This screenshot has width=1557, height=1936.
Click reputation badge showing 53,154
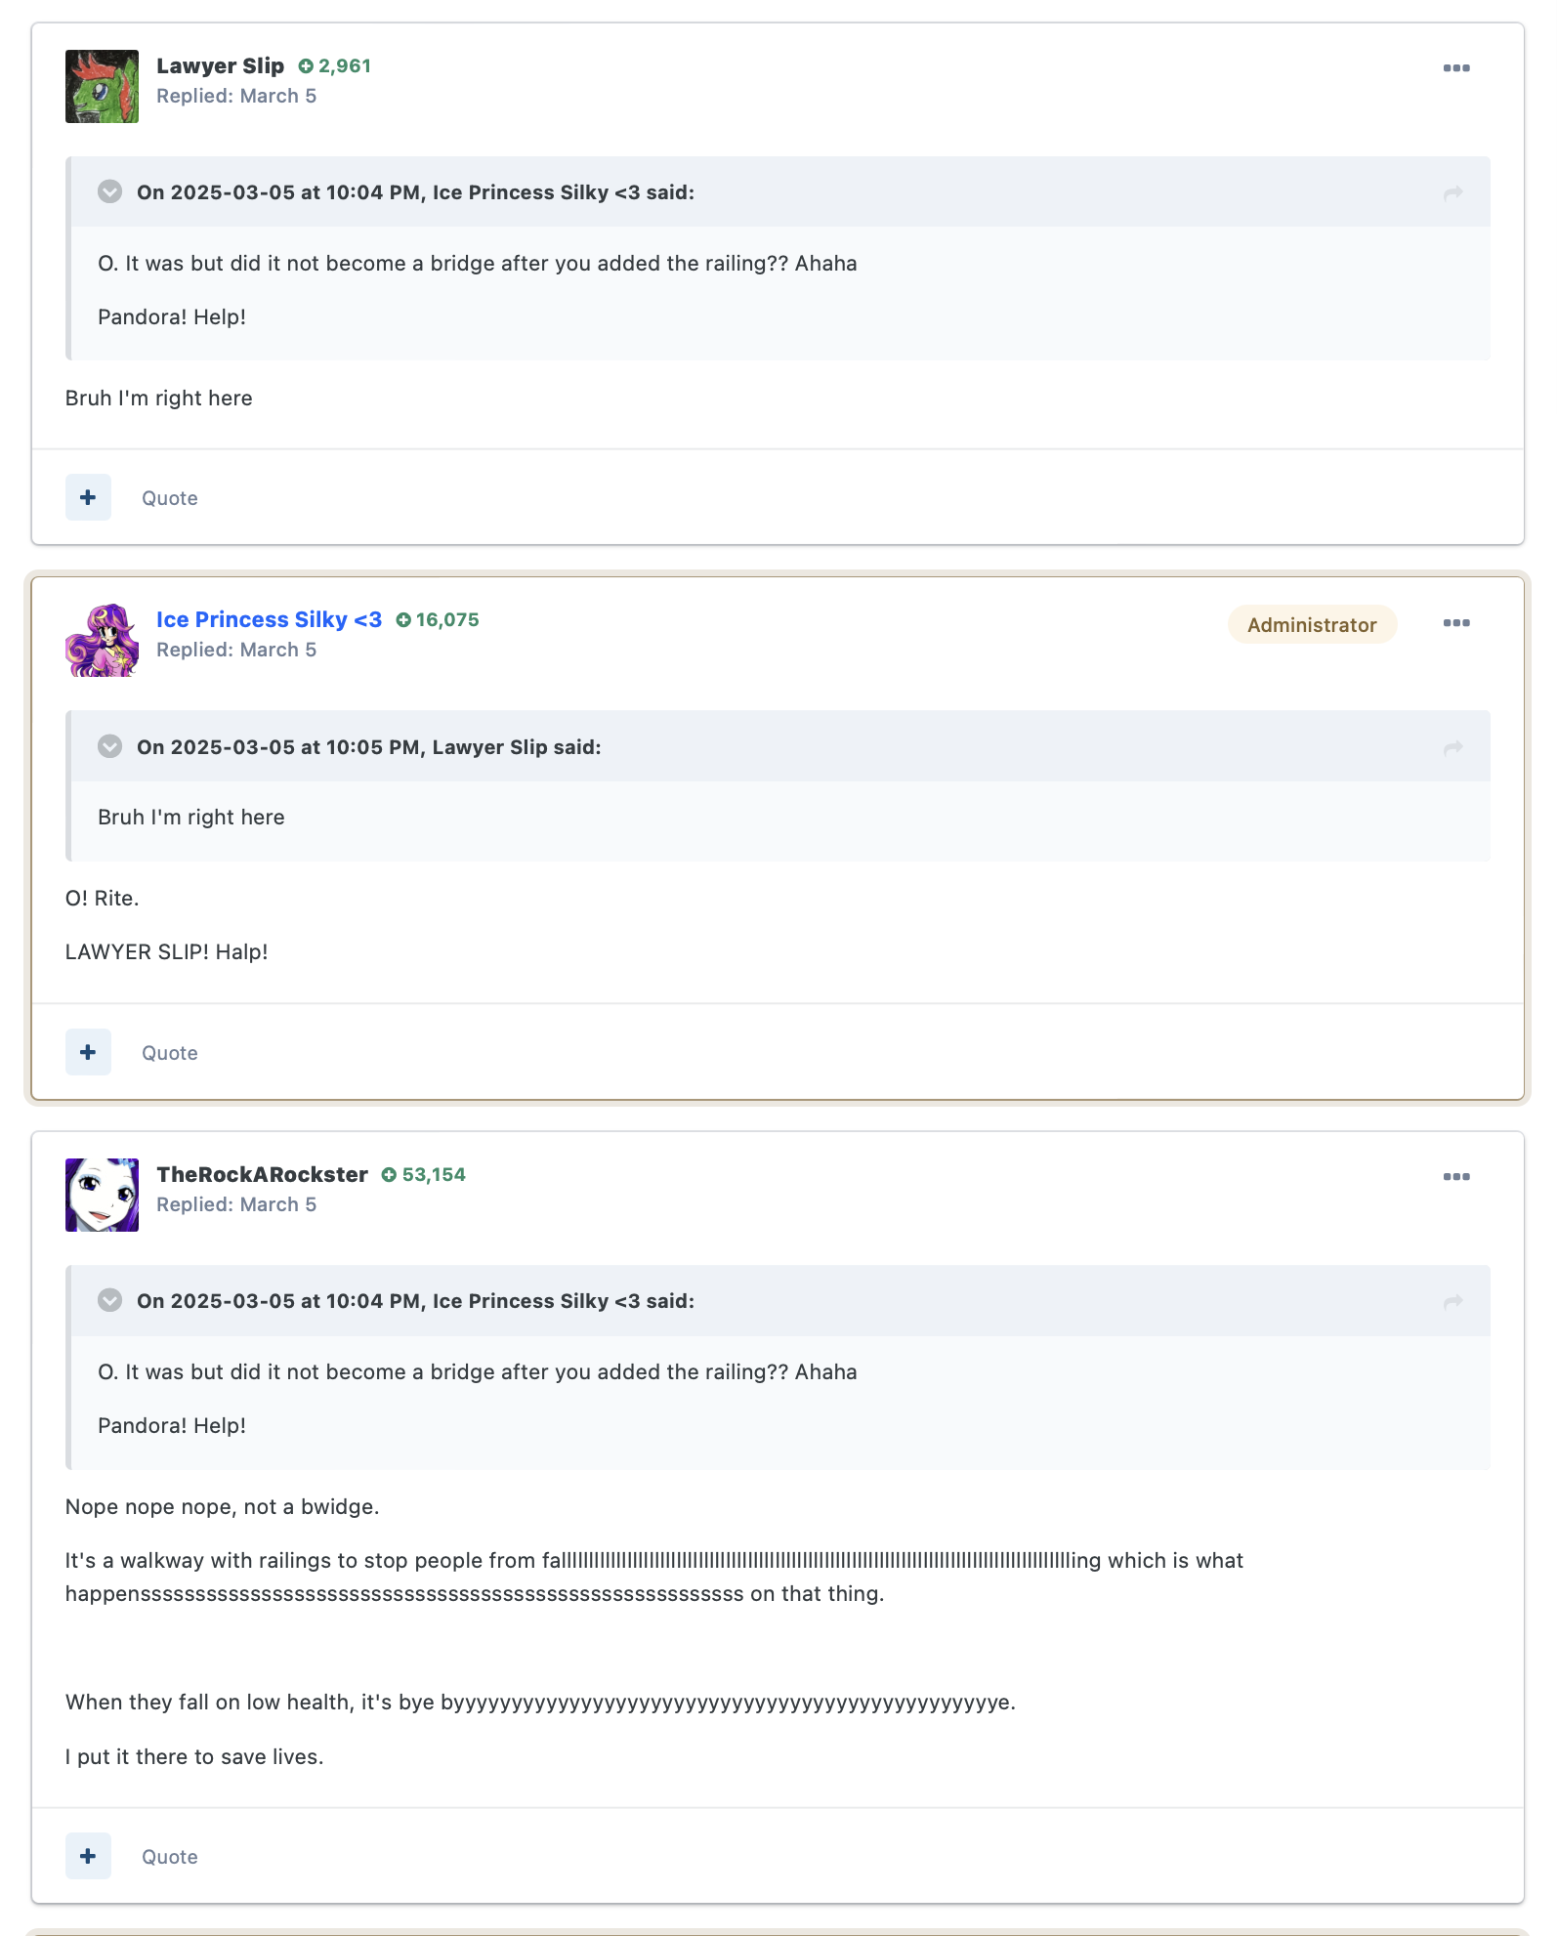[424, 1175]
